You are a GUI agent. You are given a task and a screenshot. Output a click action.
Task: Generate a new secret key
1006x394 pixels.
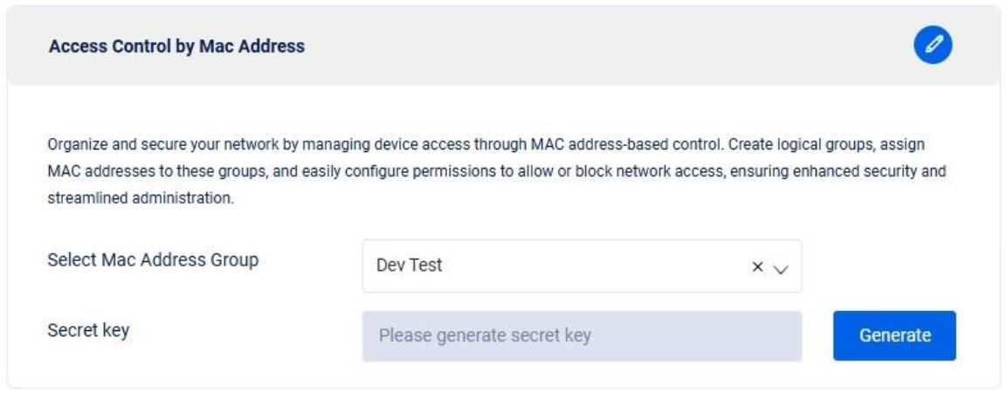coord(894,335)
